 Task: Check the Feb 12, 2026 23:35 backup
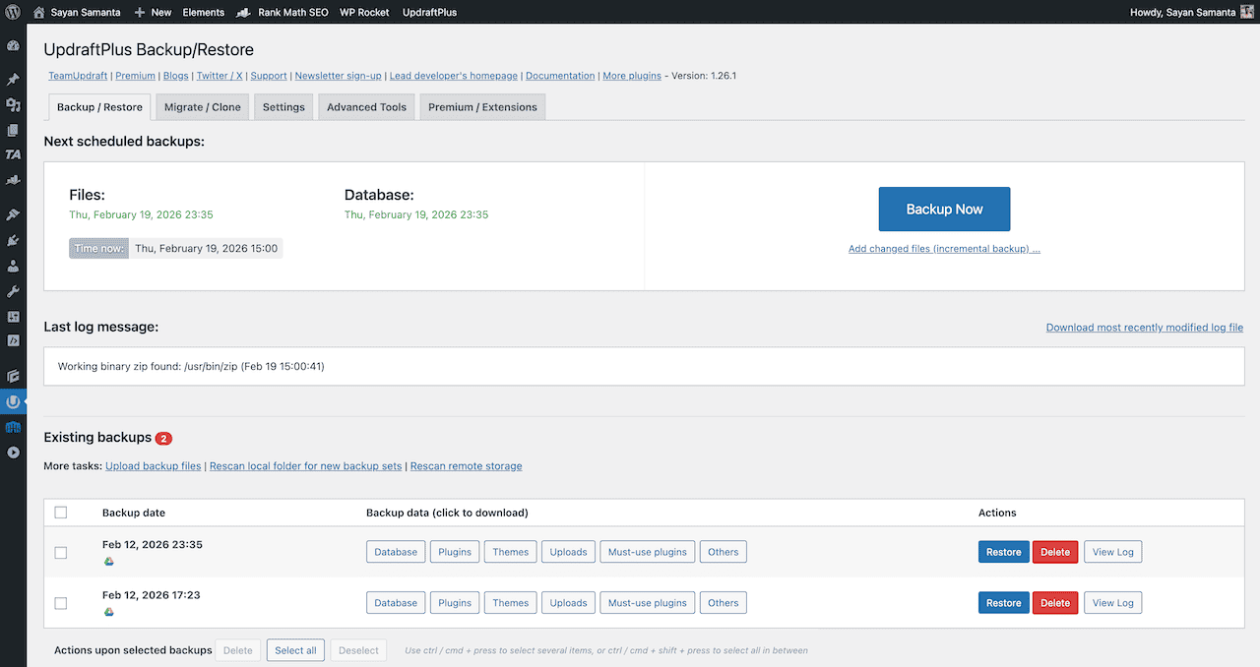point(61,553)
